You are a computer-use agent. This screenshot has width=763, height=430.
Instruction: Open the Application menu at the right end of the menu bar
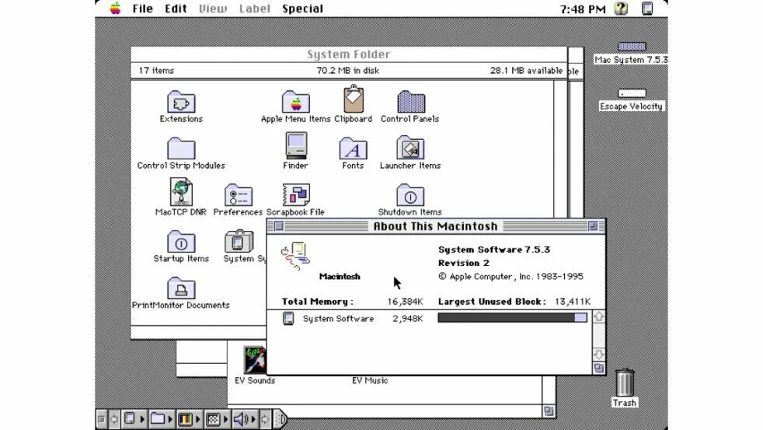[647, 9]
